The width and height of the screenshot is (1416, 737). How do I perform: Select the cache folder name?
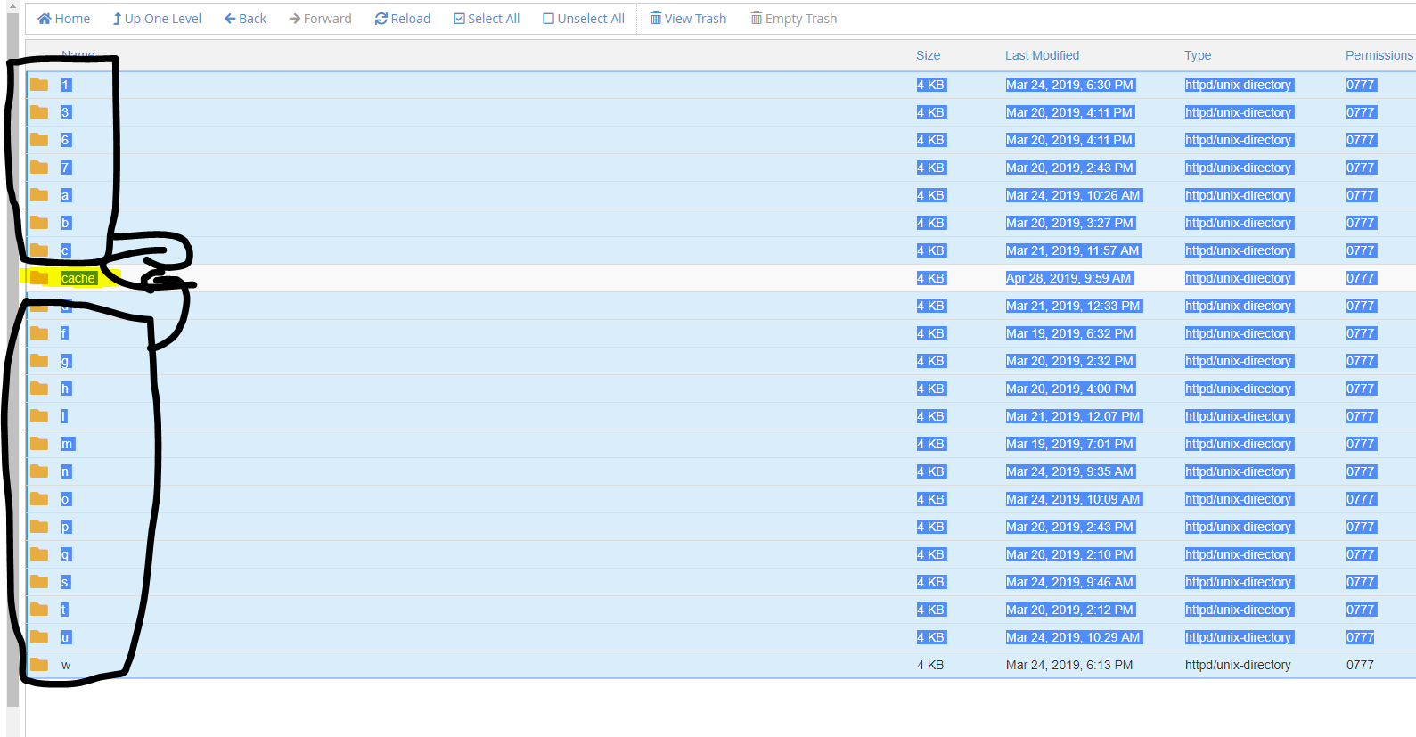pos(78,278)
